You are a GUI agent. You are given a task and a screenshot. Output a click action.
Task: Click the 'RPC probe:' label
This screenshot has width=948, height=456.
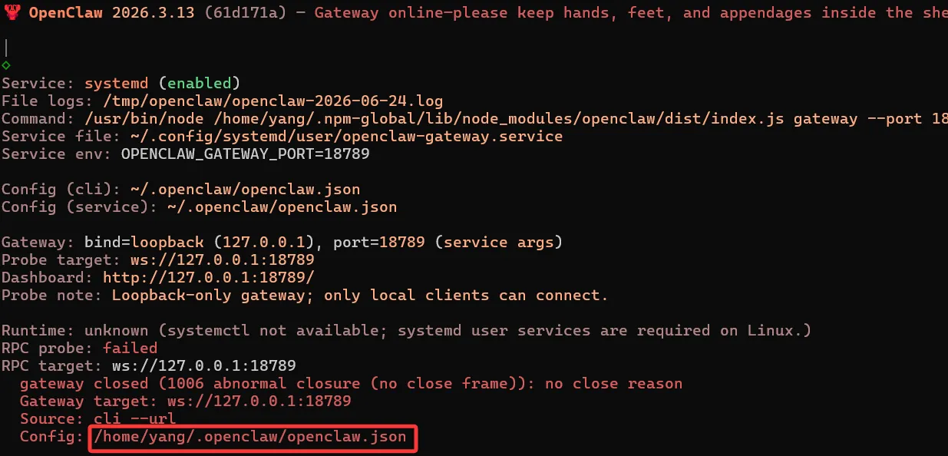(48, 349)
